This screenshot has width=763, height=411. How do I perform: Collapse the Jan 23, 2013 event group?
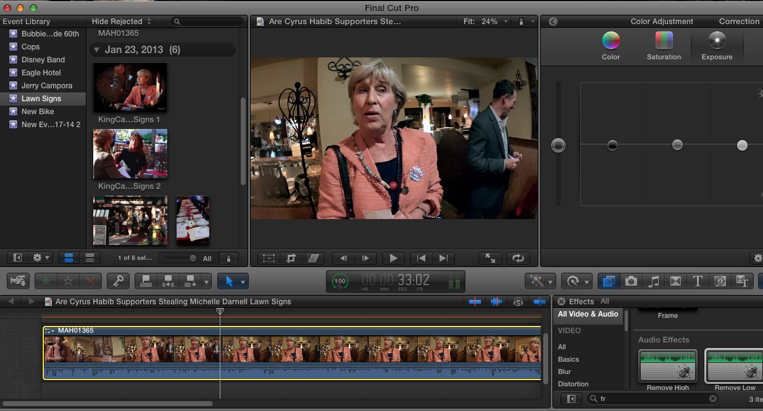(97, 50)
